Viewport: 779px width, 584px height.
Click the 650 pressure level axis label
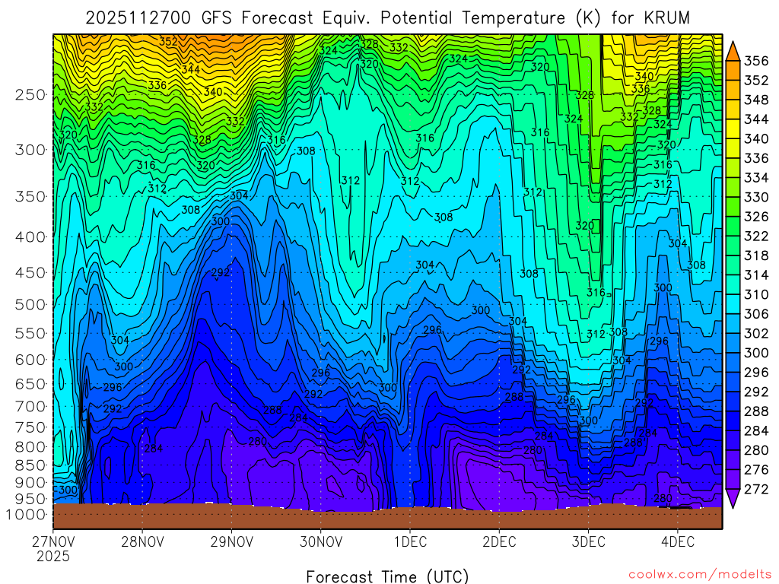coord(30,384)
